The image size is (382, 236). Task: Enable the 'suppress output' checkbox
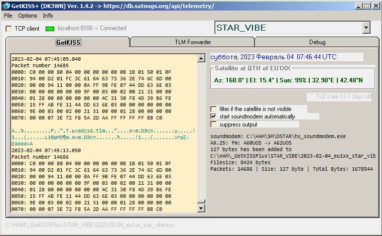(x=213, y=125)
